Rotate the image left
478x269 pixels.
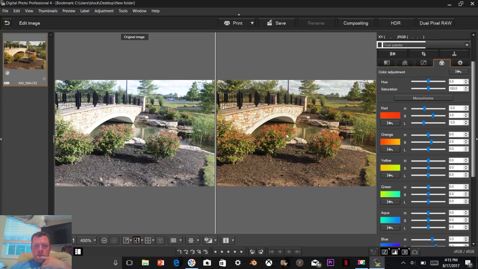tap(252, 251)
